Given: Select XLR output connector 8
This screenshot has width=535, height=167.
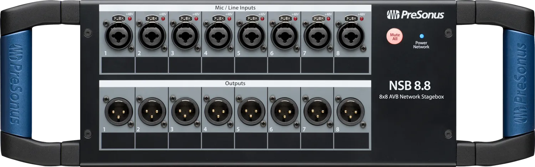Looking at the screenshot, I should tap(351, 111).
